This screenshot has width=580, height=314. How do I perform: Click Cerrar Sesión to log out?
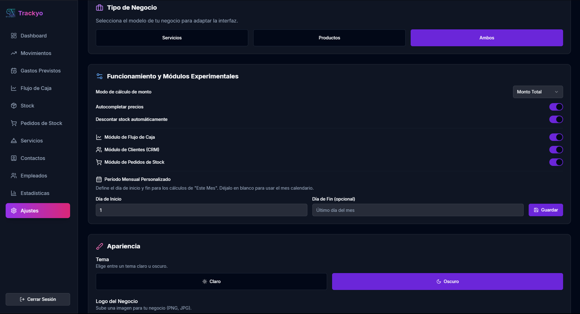click(x=38, y=299)
